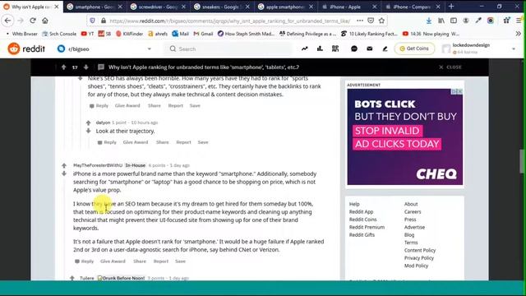This screenshot has width=526, height=296.
Task: Switch to 'apple smartphone' tab
Action: (x=285, y=7)
